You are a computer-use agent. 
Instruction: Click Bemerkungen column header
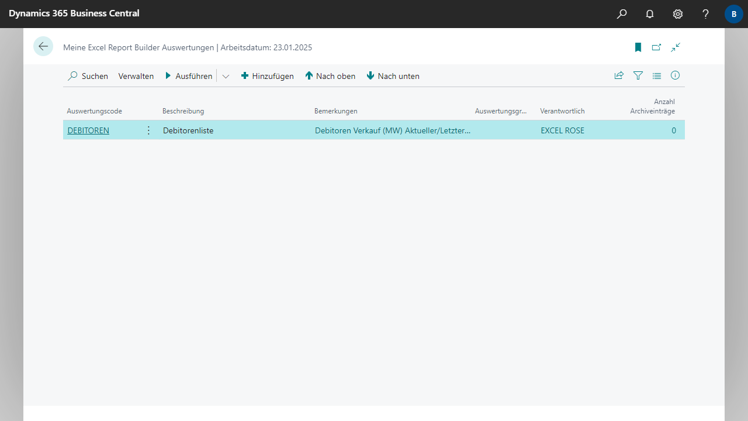coord(335,111)
